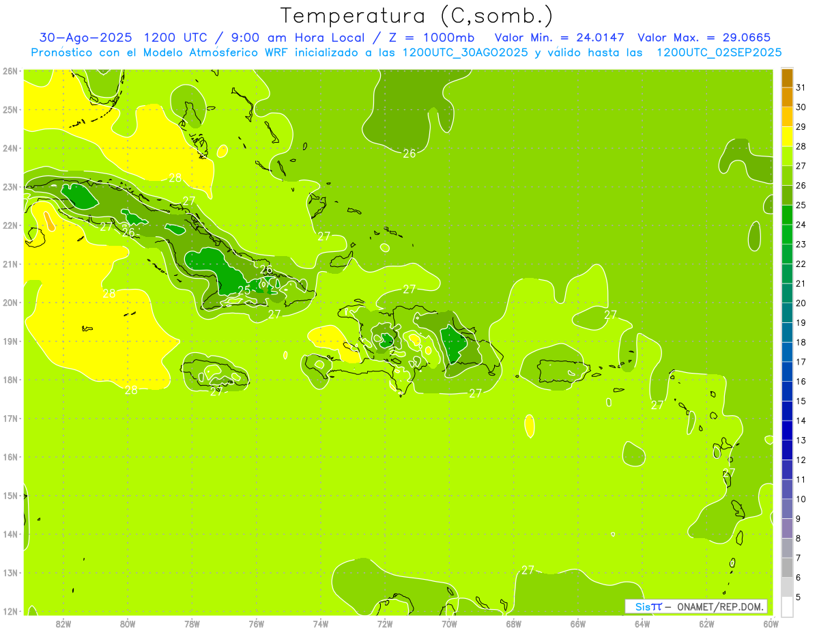819x633 pixels.
Task: Click the '1200UTC_02SEP2025' valid-until text
Action: coord(718,53)
